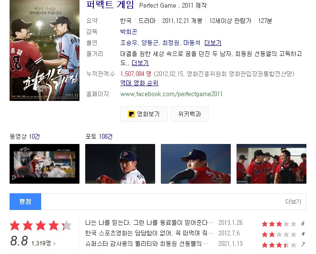Open 역대 영화 순위 link

(139, 83)
